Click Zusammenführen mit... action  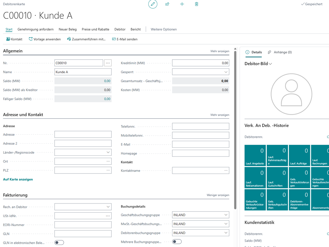[x=86, y=39]
